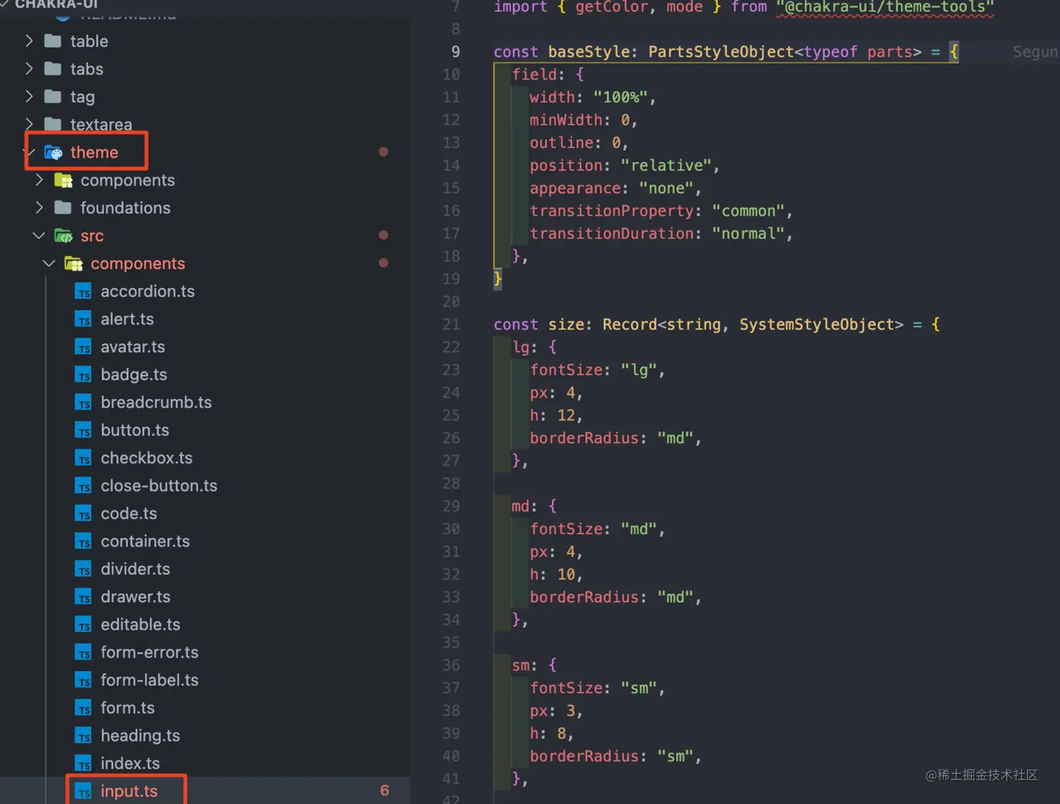Select the tabs folder name

tap(87, 69)
